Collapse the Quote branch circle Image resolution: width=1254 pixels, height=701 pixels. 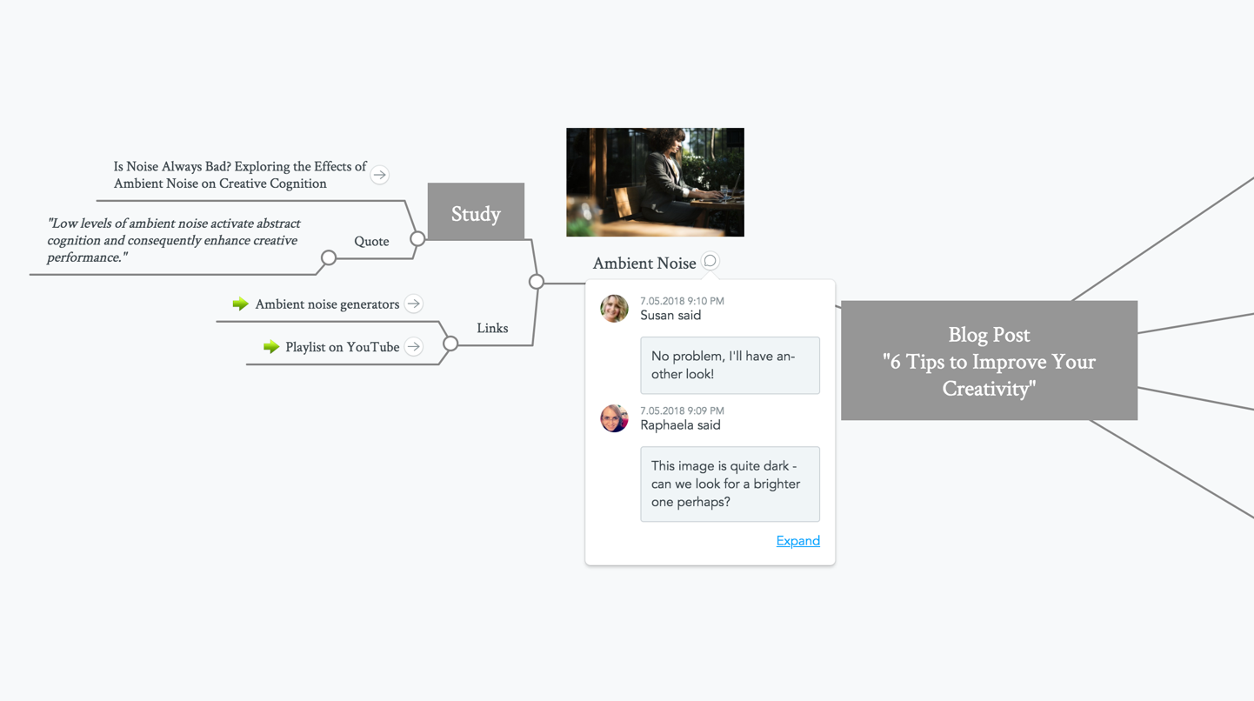coord(329,257)
